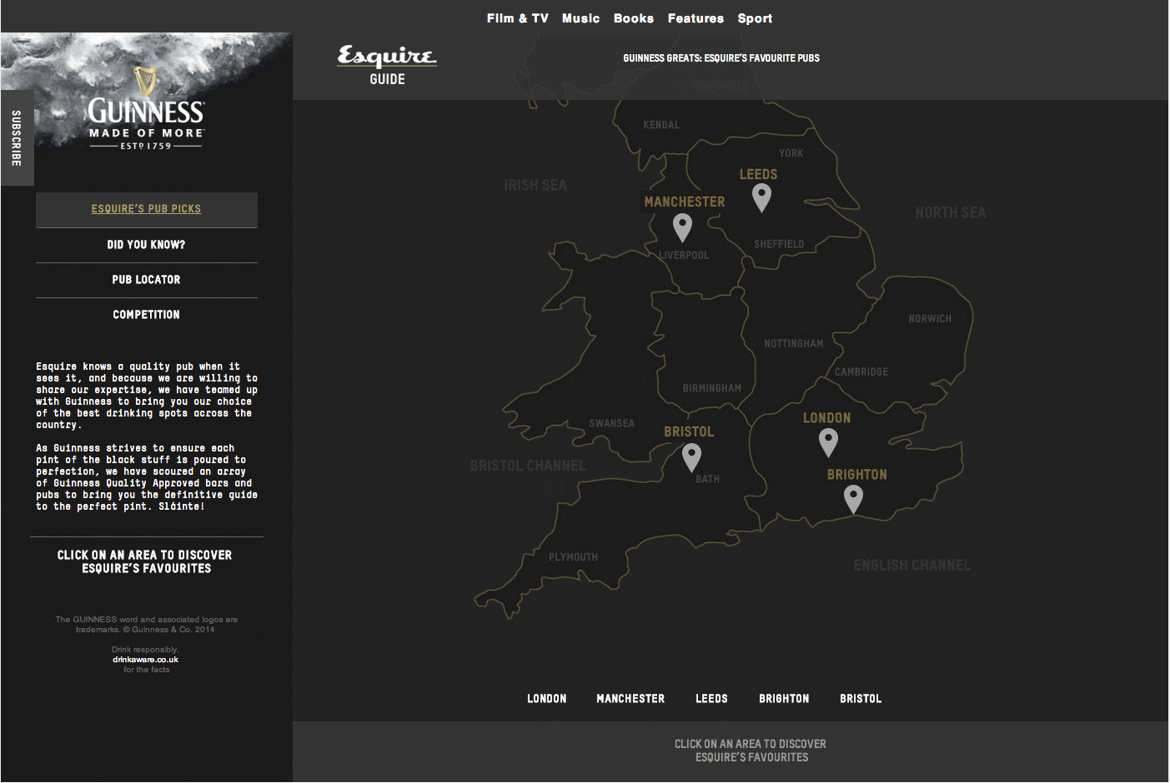Image resolution: width=1170 pixels, height=783 pixels.
Task: Open the Features section
Action: [696, 18]
